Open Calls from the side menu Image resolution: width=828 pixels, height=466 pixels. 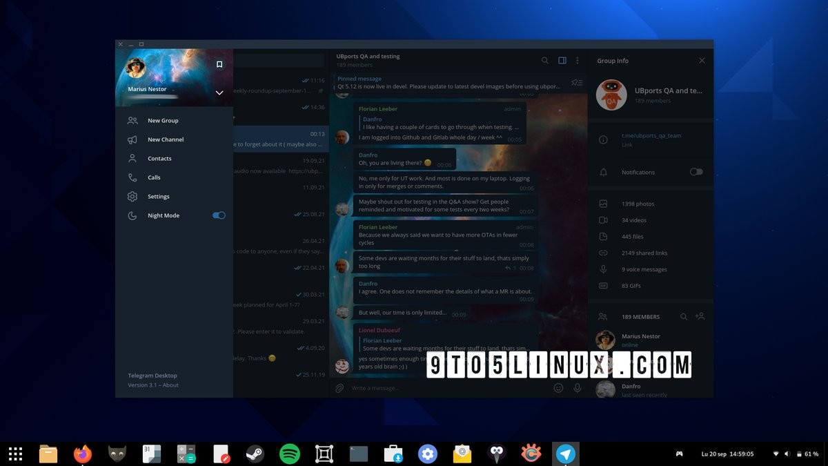pyautogui.click(x=174, y=177)
